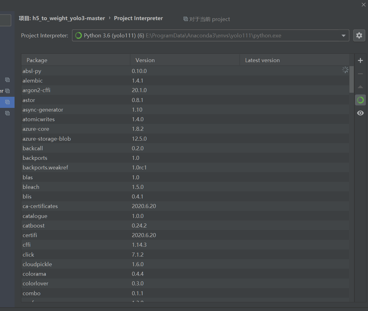Select the azure-storage-blob package row
The image size is (368, 311).
tap(185, 139)
